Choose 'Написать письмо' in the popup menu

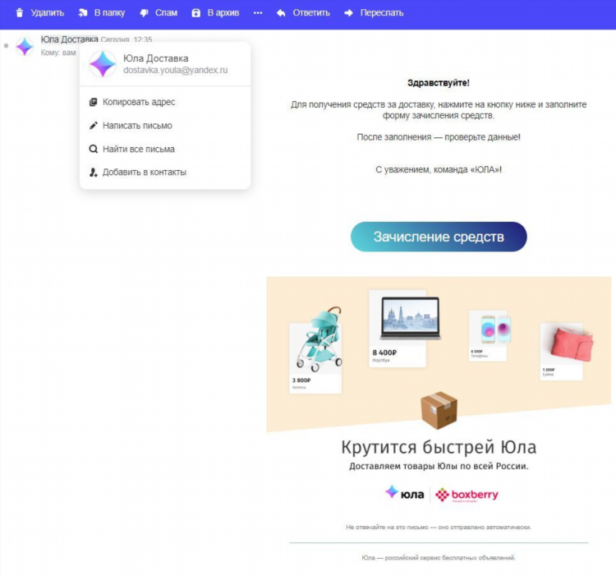point(137,126)
